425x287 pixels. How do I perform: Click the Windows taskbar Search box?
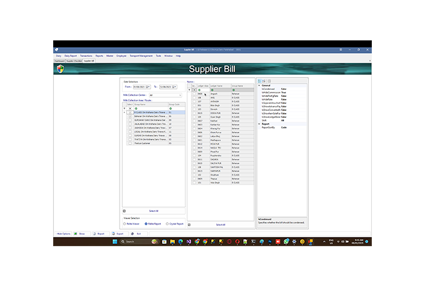135,241
